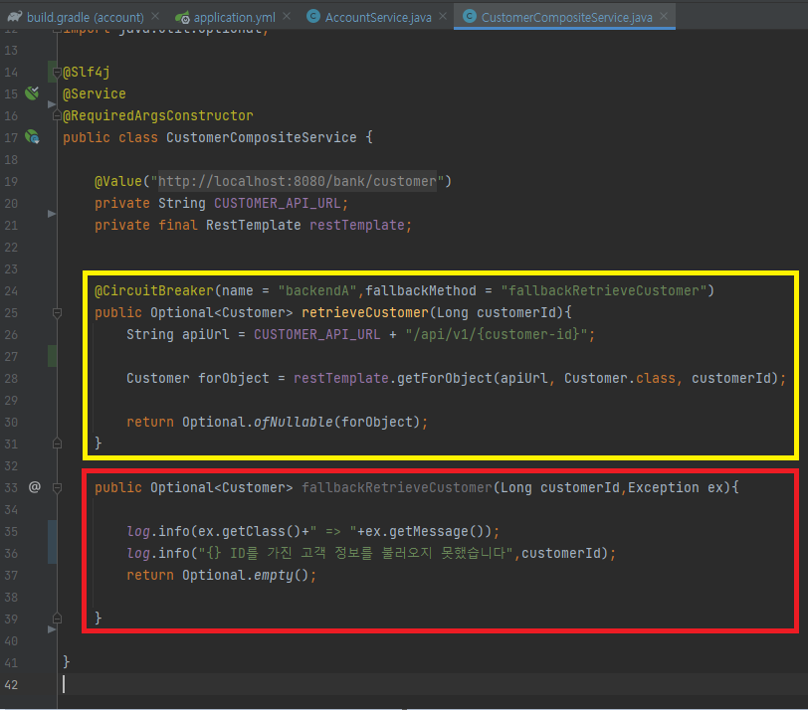The height and width of the screenshot is (710, 808).
Task: Click the "/api/v1/{customer-id}" string
Action: coord(497,335)
